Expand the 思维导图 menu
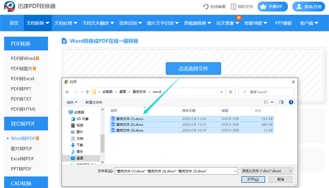Screen dimensions: 329x188 (256, 23)
